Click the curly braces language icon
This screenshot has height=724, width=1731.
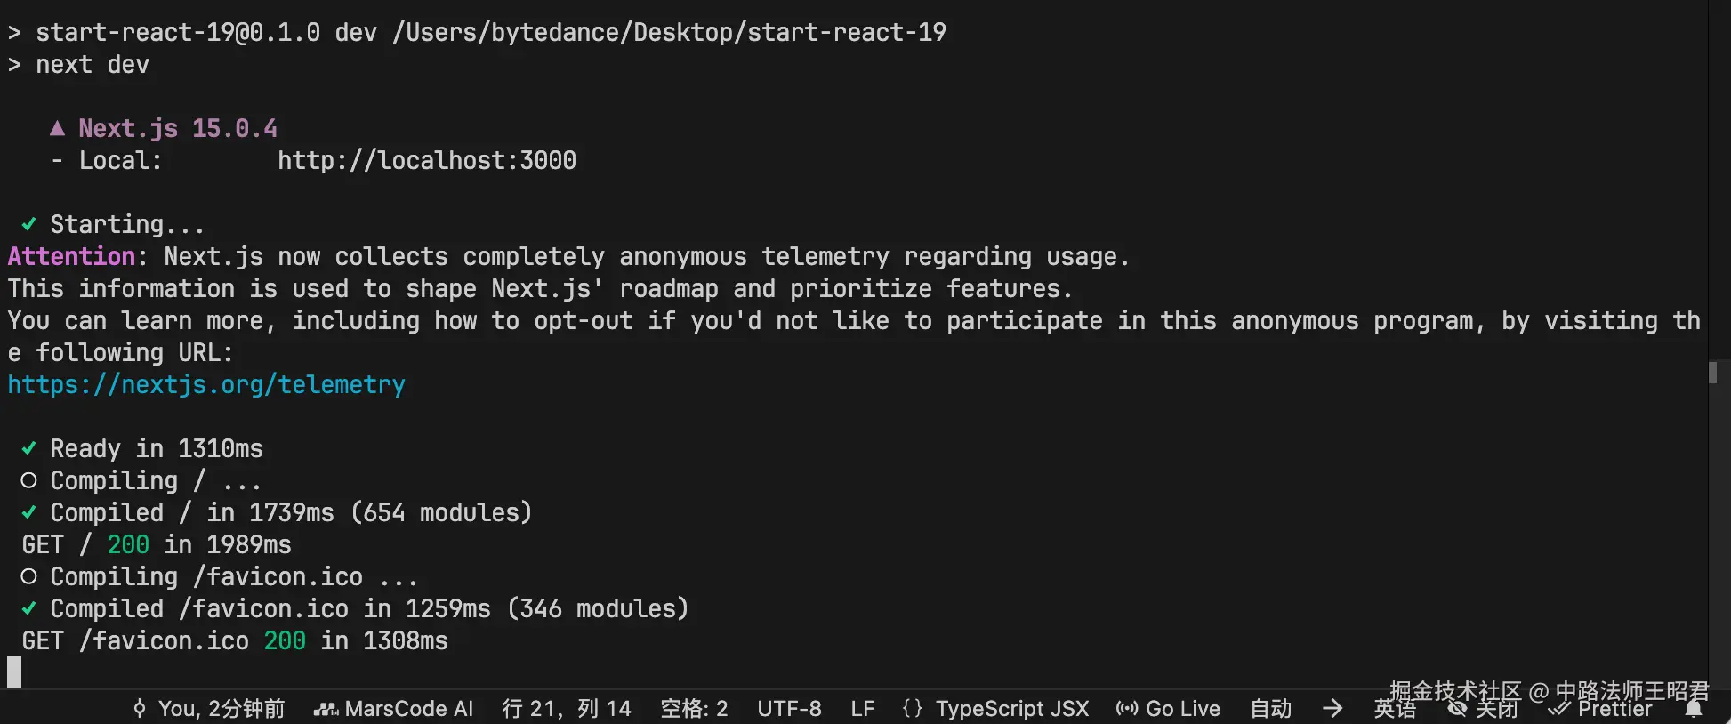click(913, 709)
